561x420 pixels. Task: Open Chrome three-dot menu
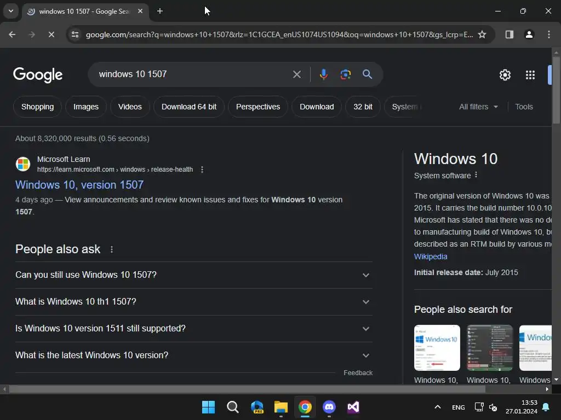pos(549,34)
